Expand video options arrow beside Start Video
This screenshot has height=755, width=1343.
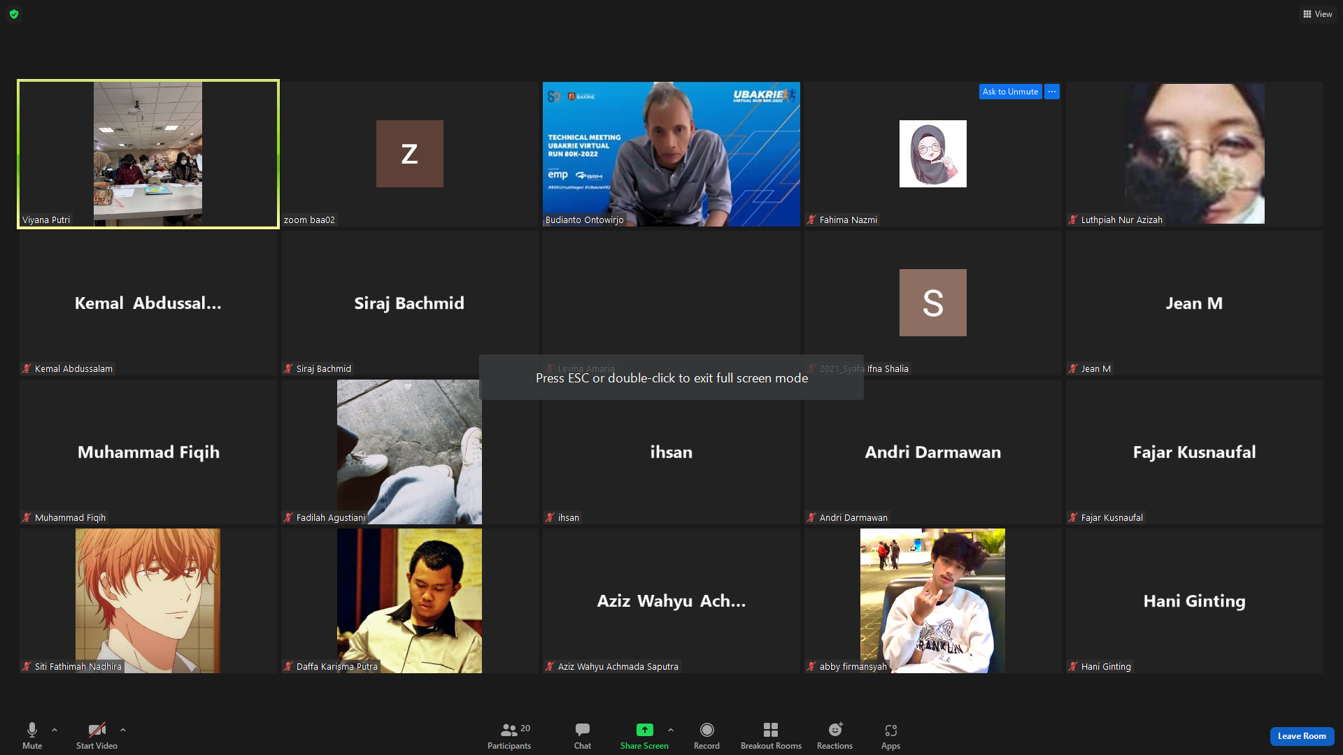[x=123, y=730]
